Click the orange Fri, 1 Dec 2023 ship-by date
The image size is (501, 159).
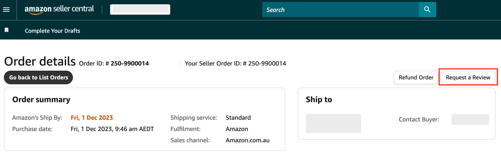pyautogui.click(x=92, y=118)
